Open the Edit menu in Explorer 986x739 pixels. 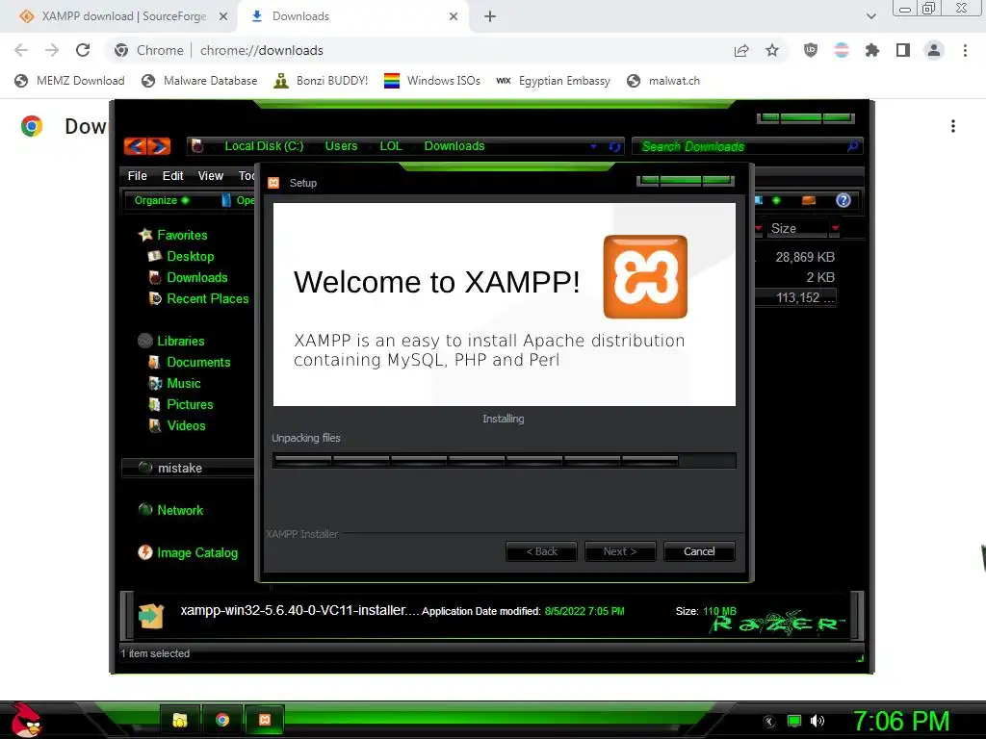click(172, 176)
